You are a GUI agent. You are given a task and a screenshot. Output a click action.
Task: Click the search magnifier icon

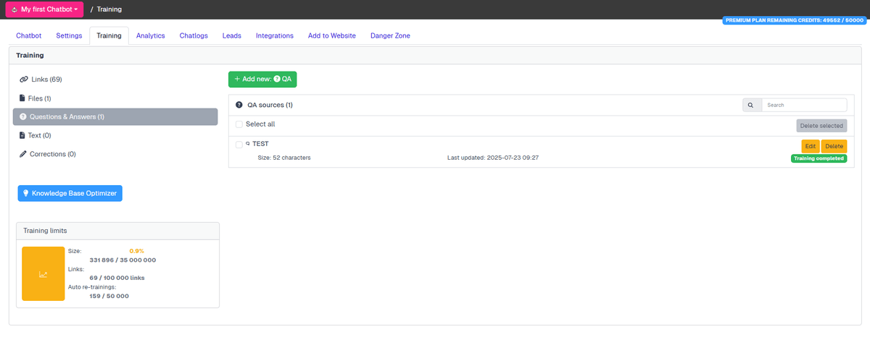click(752, 105)
